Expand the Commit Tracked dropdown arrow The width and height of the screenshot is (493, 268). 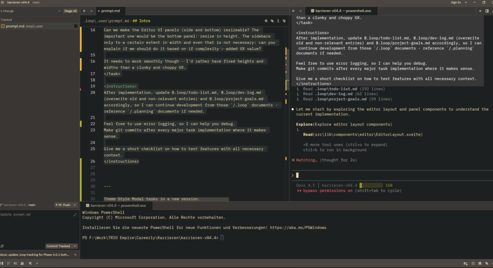(75, 246)
